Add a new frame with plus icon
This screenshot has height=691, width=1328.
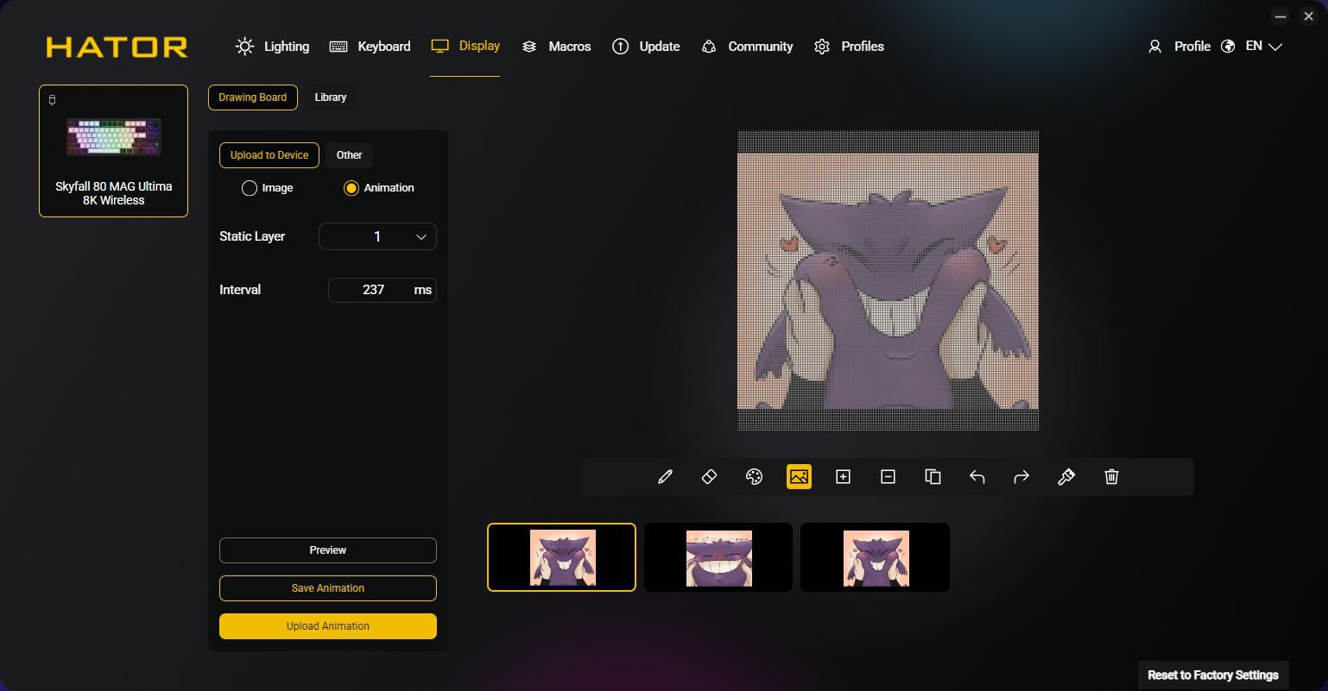[843, 477]
